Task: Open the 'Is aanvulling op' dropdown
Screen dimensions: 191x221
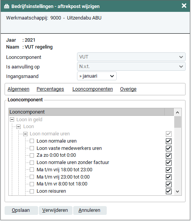Action: click(x=131, y=67)
